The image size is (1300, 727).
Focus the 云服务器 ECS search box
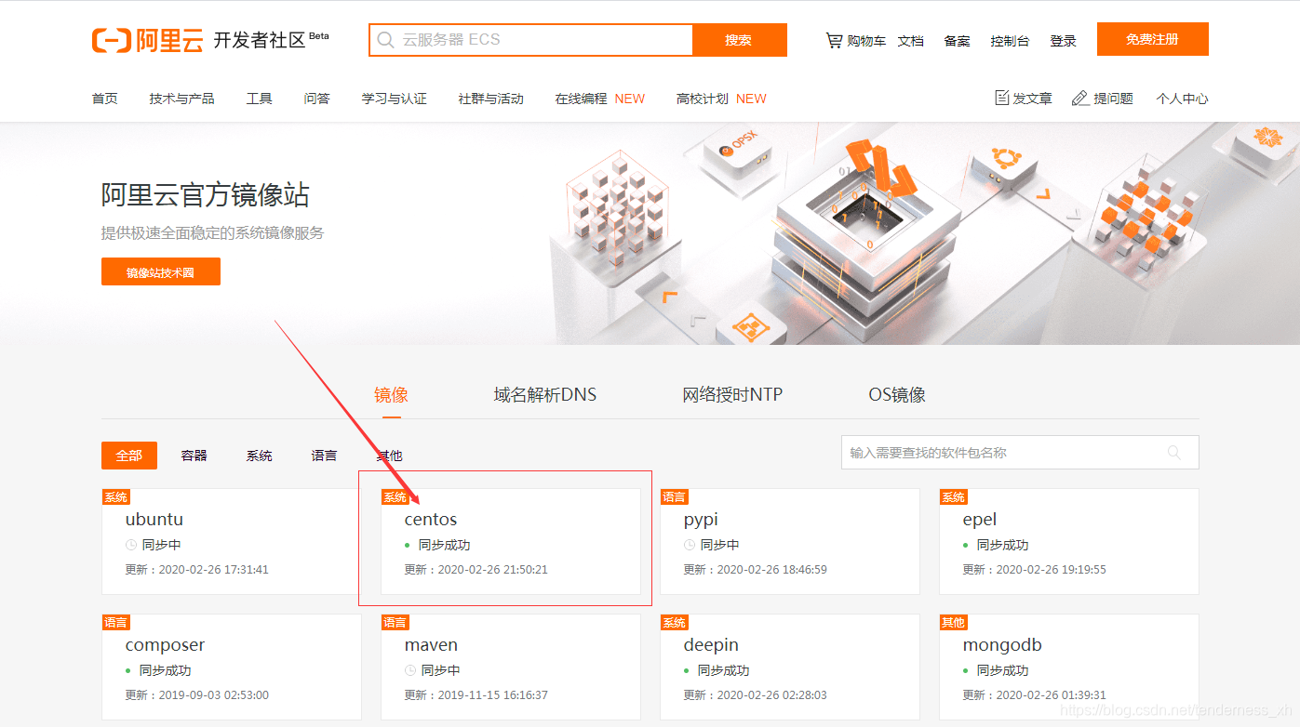tap(531, 40)
